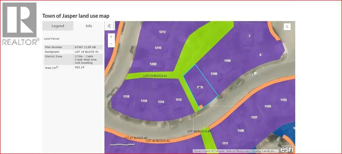Select parcel 1118 on the map
342x154 pixels.
coord(126,96)
